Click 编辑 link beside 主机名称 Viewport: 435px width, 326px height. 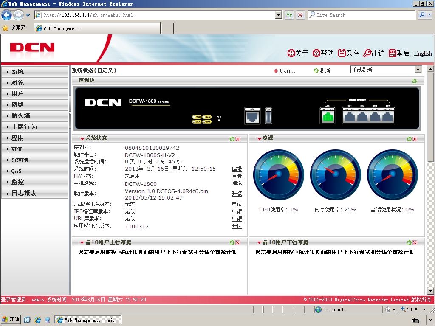[237, 183]
